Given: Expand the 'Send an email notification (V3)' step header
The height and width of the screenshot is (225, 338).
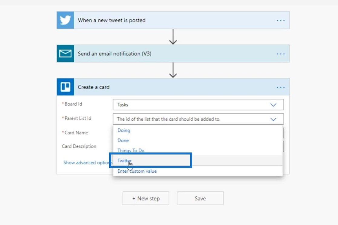Looking at the screenshot, I should pyautogui.click(x=173, y=54).
